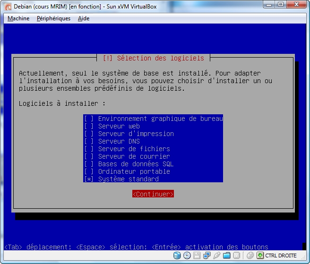Click the network adapter status icon
The height and width of the screenshot is (264, 310).
click(x=207, y=255)
